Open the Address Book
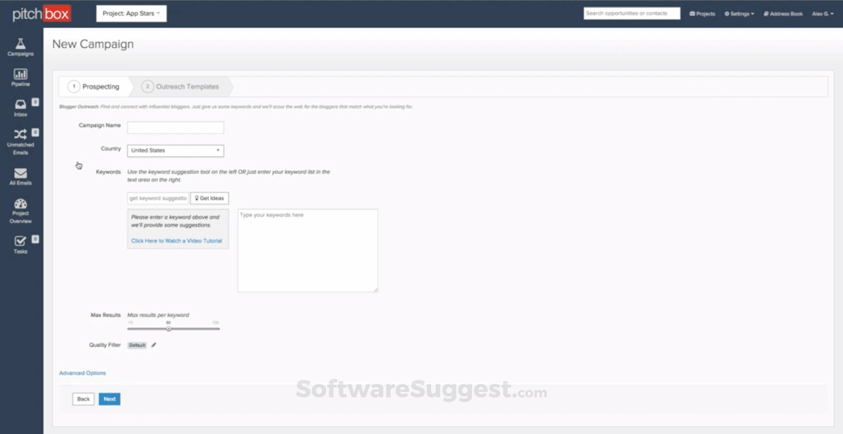843x434 pixels. pyautogui.click(x=783, y=13)
